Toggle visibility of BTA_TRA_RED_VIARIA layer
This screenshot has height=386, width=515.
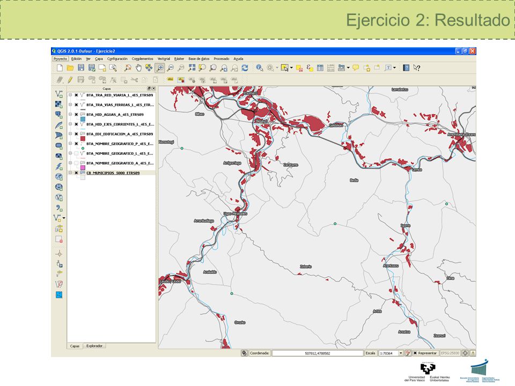tap(76, 95)
